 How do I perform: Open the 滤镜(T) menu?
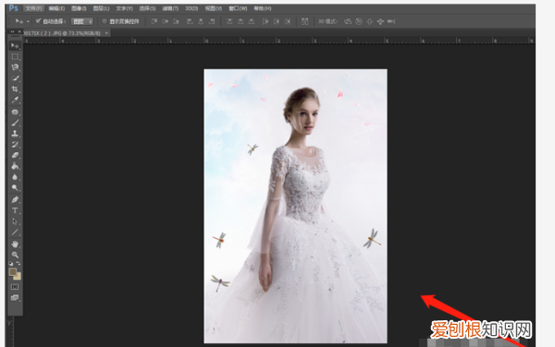[x=170, y=8]
